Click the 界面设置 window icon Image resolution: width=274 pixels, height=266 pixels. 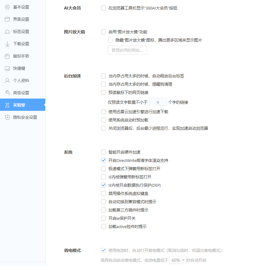point(7,19)
